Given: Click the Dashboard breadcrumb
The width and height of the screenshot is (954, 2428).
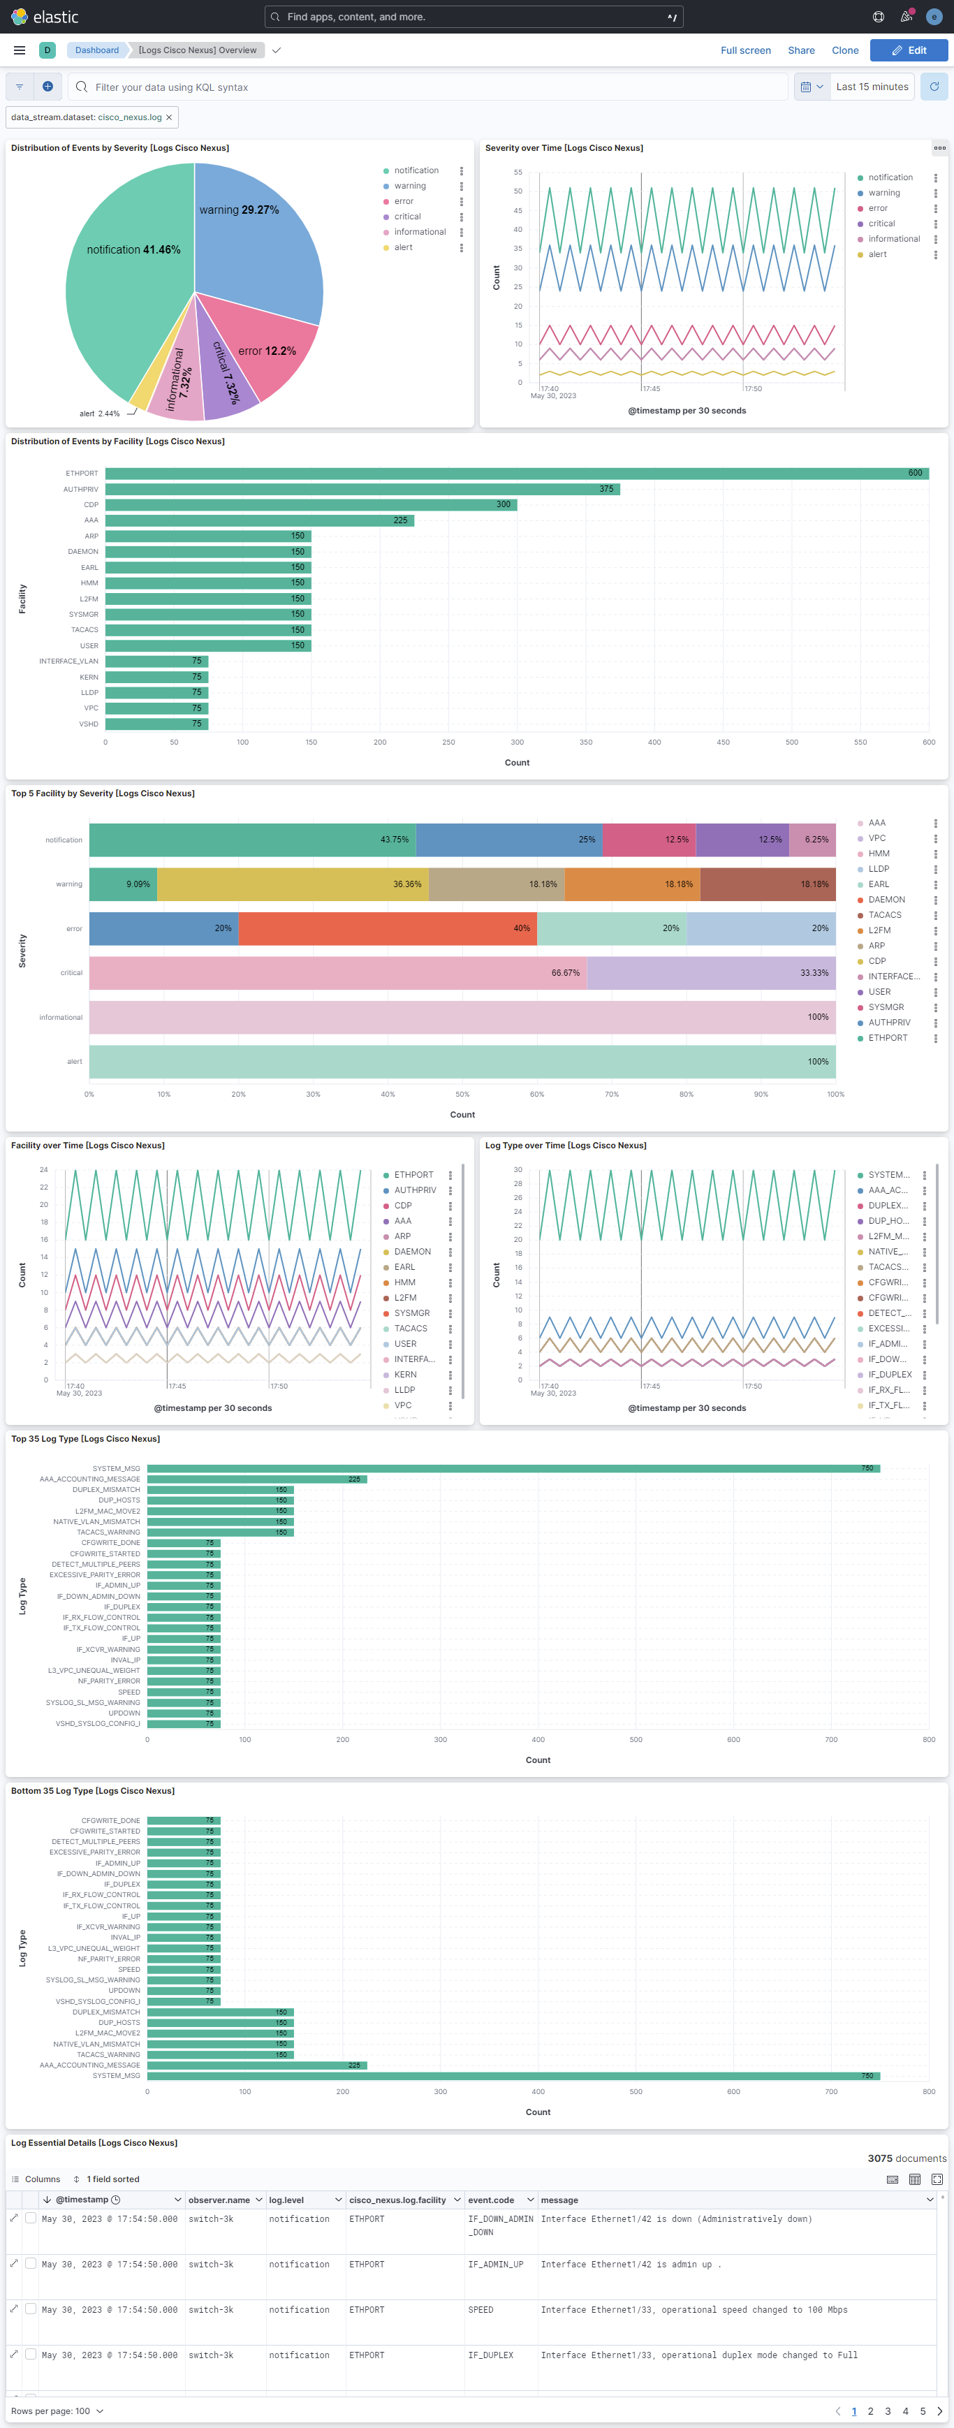Looking at the screenshot, I should 96,50.
